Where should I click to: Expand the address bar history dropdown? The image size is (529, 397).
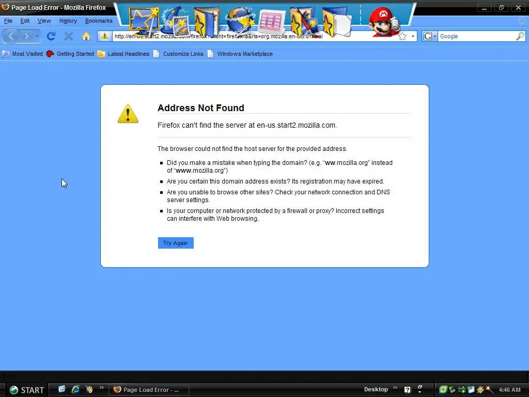tap(413, 36)
